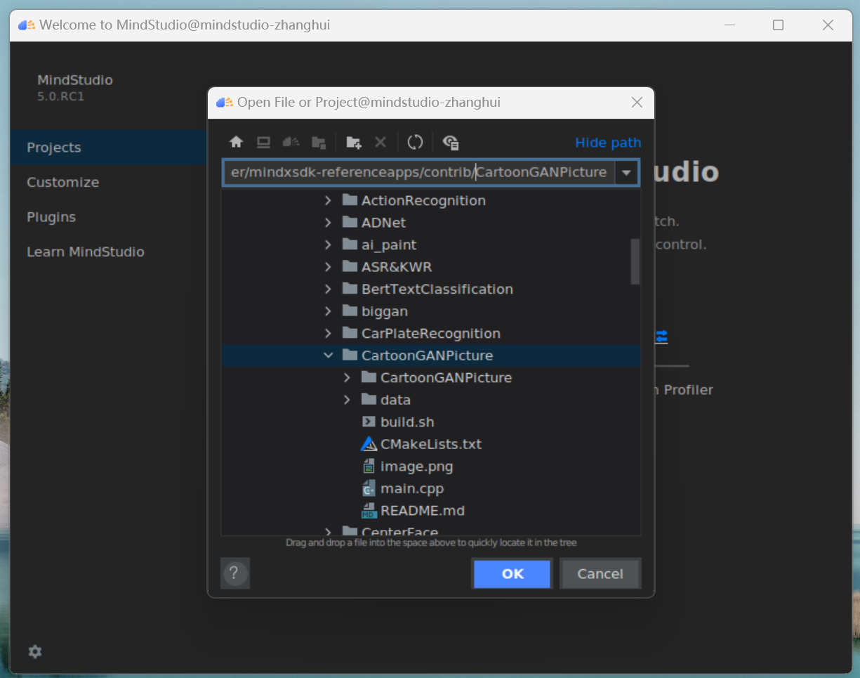Expand the ActionRecognition folder
The width and height of the screenshot is (860, 678).
click(328, 200)
